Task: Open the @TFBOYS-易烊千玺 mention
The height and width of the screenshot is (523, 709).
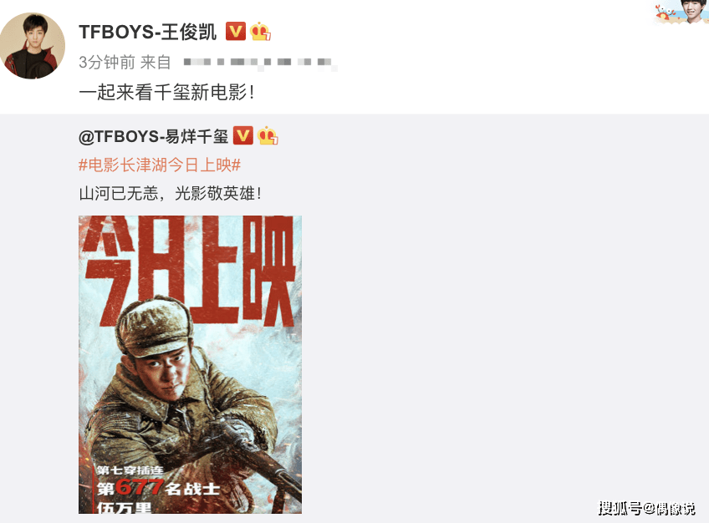Action: tap(153, 136)
